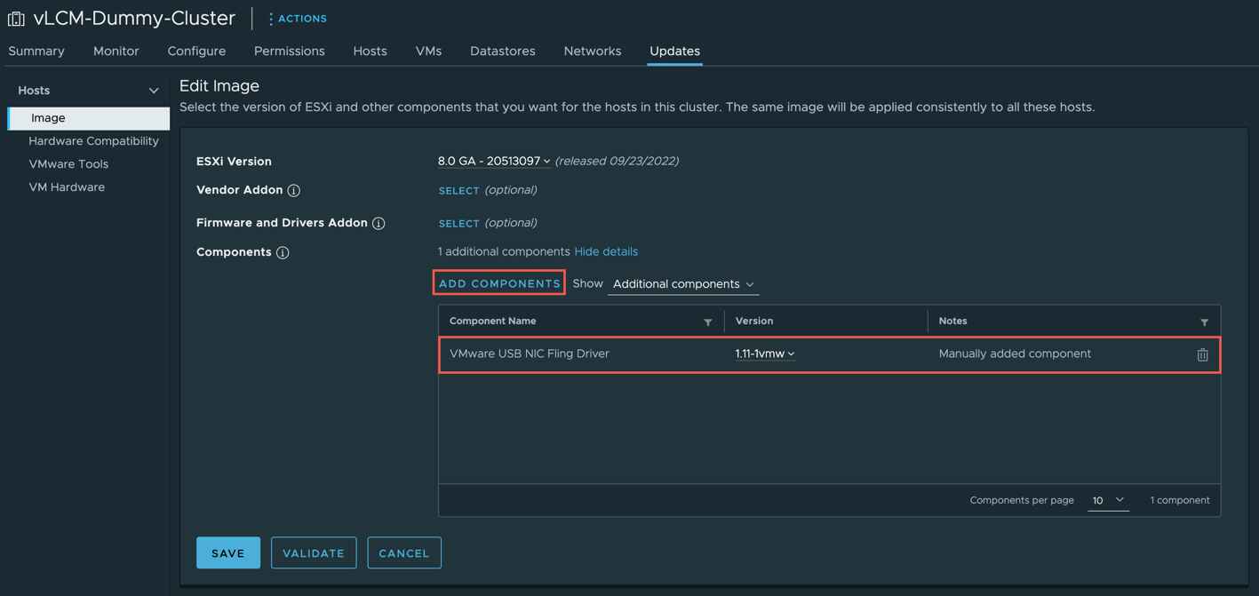Save the edited image
The width and height of the screenshot is (1259, 596).
point(227,552)
